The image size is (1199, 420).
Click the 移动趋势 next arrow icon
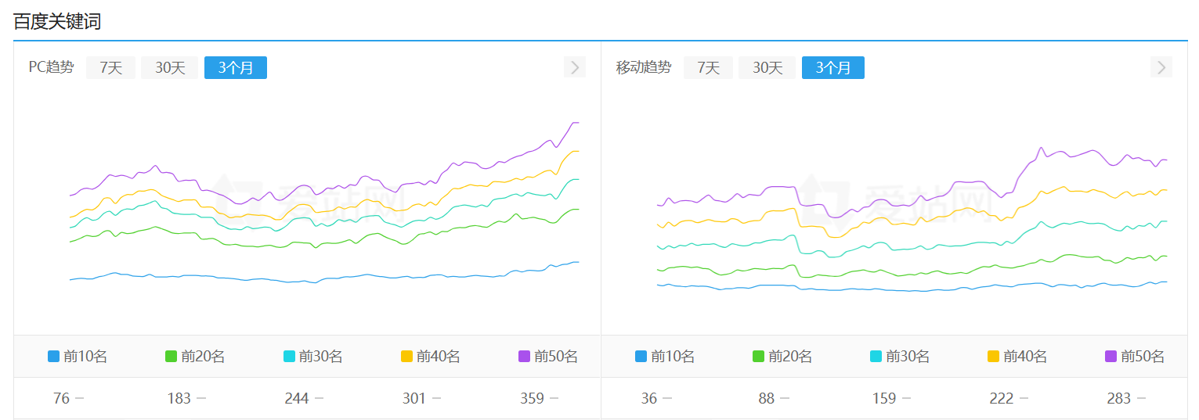1161,67
